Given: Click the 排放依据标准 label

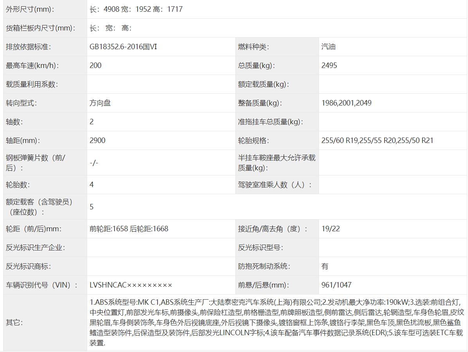Looking at the screenshot, I should (29, 47).
